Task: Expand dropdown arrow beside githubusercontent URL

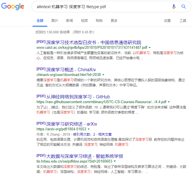Action: [169, 102]
